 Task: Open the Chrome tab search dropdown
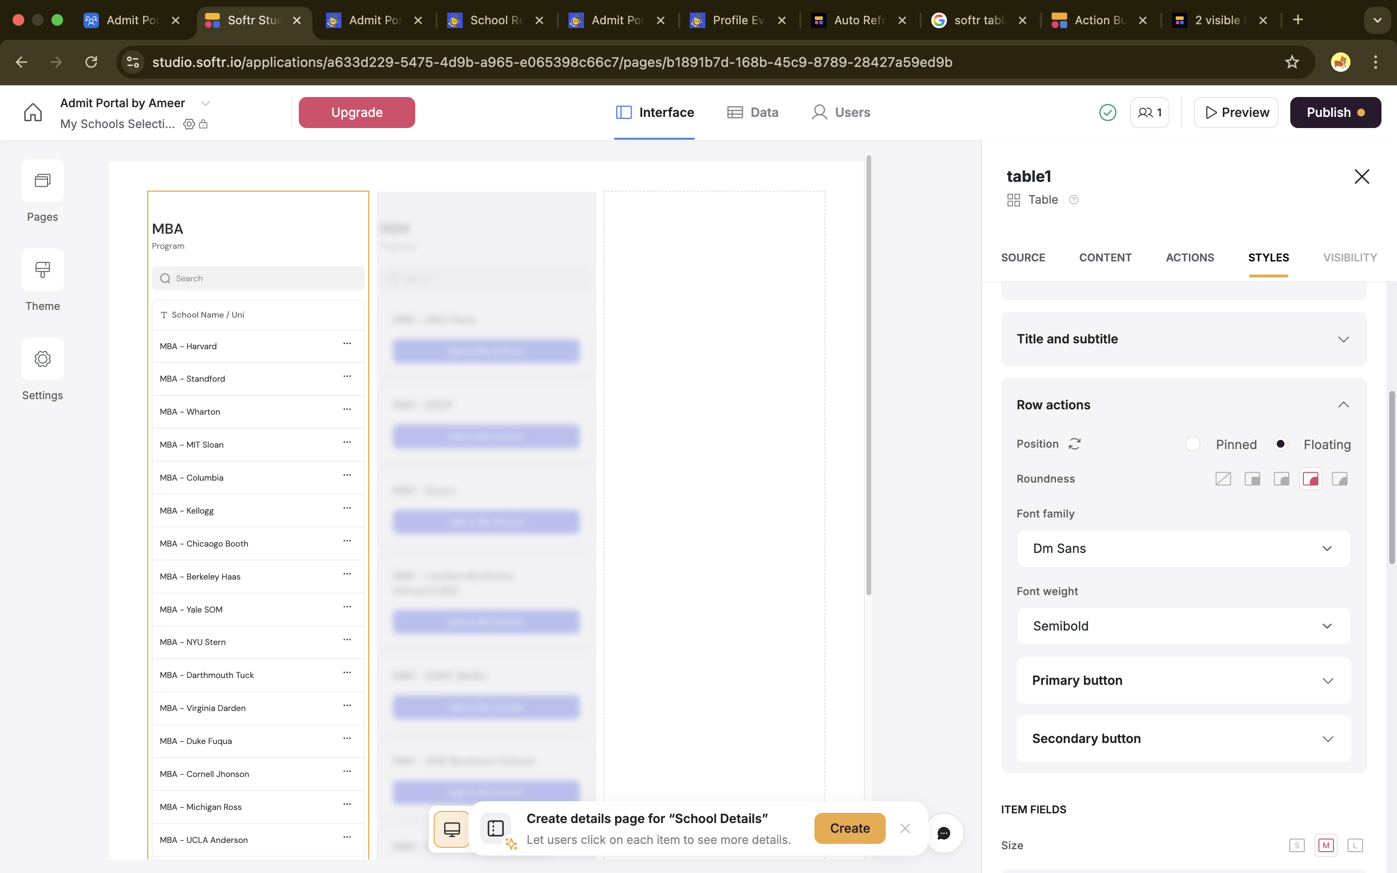point(1377,20)
